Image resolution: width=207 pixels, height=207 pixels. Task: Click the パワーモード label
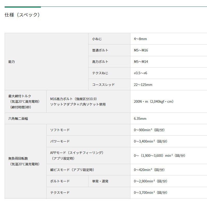point(60,141)
